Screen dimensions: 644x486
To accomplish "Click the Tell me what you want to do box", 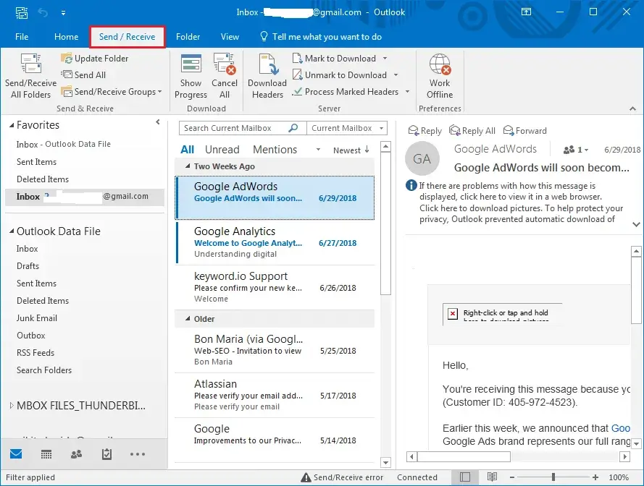I will (x=321, y=37).
